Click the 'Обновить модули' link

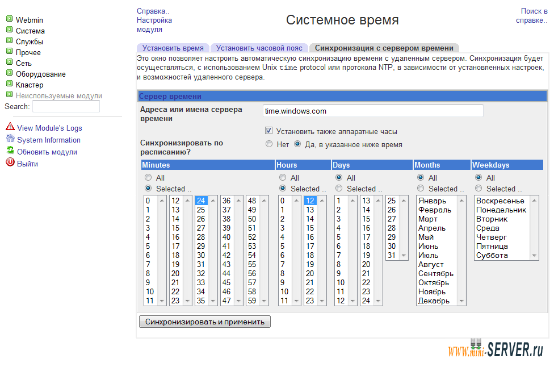[x=47, y=152]
